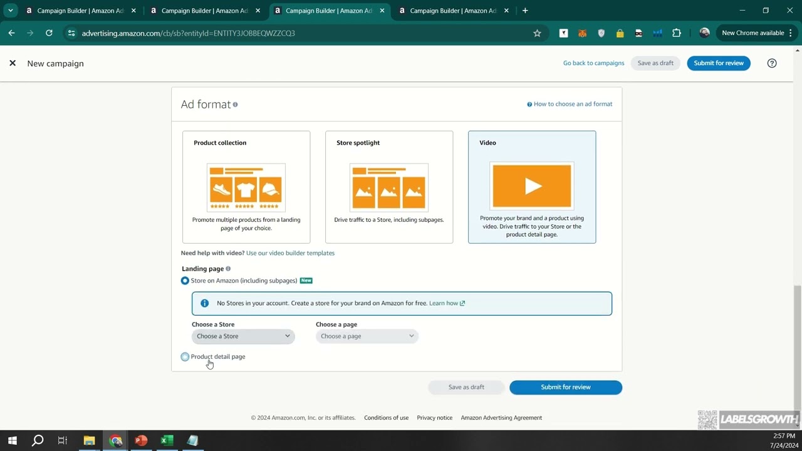
Task: Click the MetaMask fox extension icon
Action: point(583,33)
